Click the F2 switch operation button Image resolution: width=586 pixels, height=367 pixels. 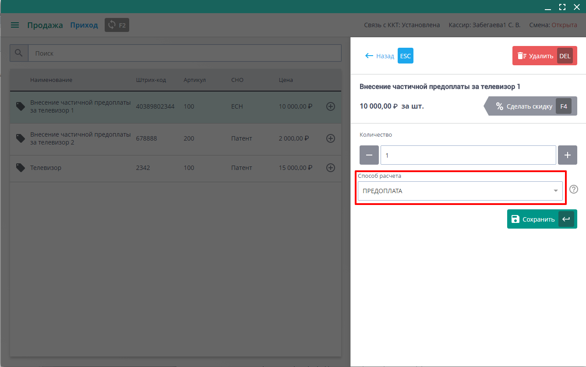tap(117, 25)
